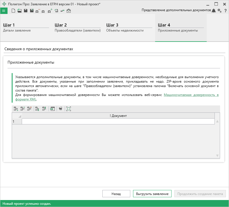The height and width of the screenshot is (207, 229).
Task: Move table row up with up-arrow icon
Action: point(44,109)
